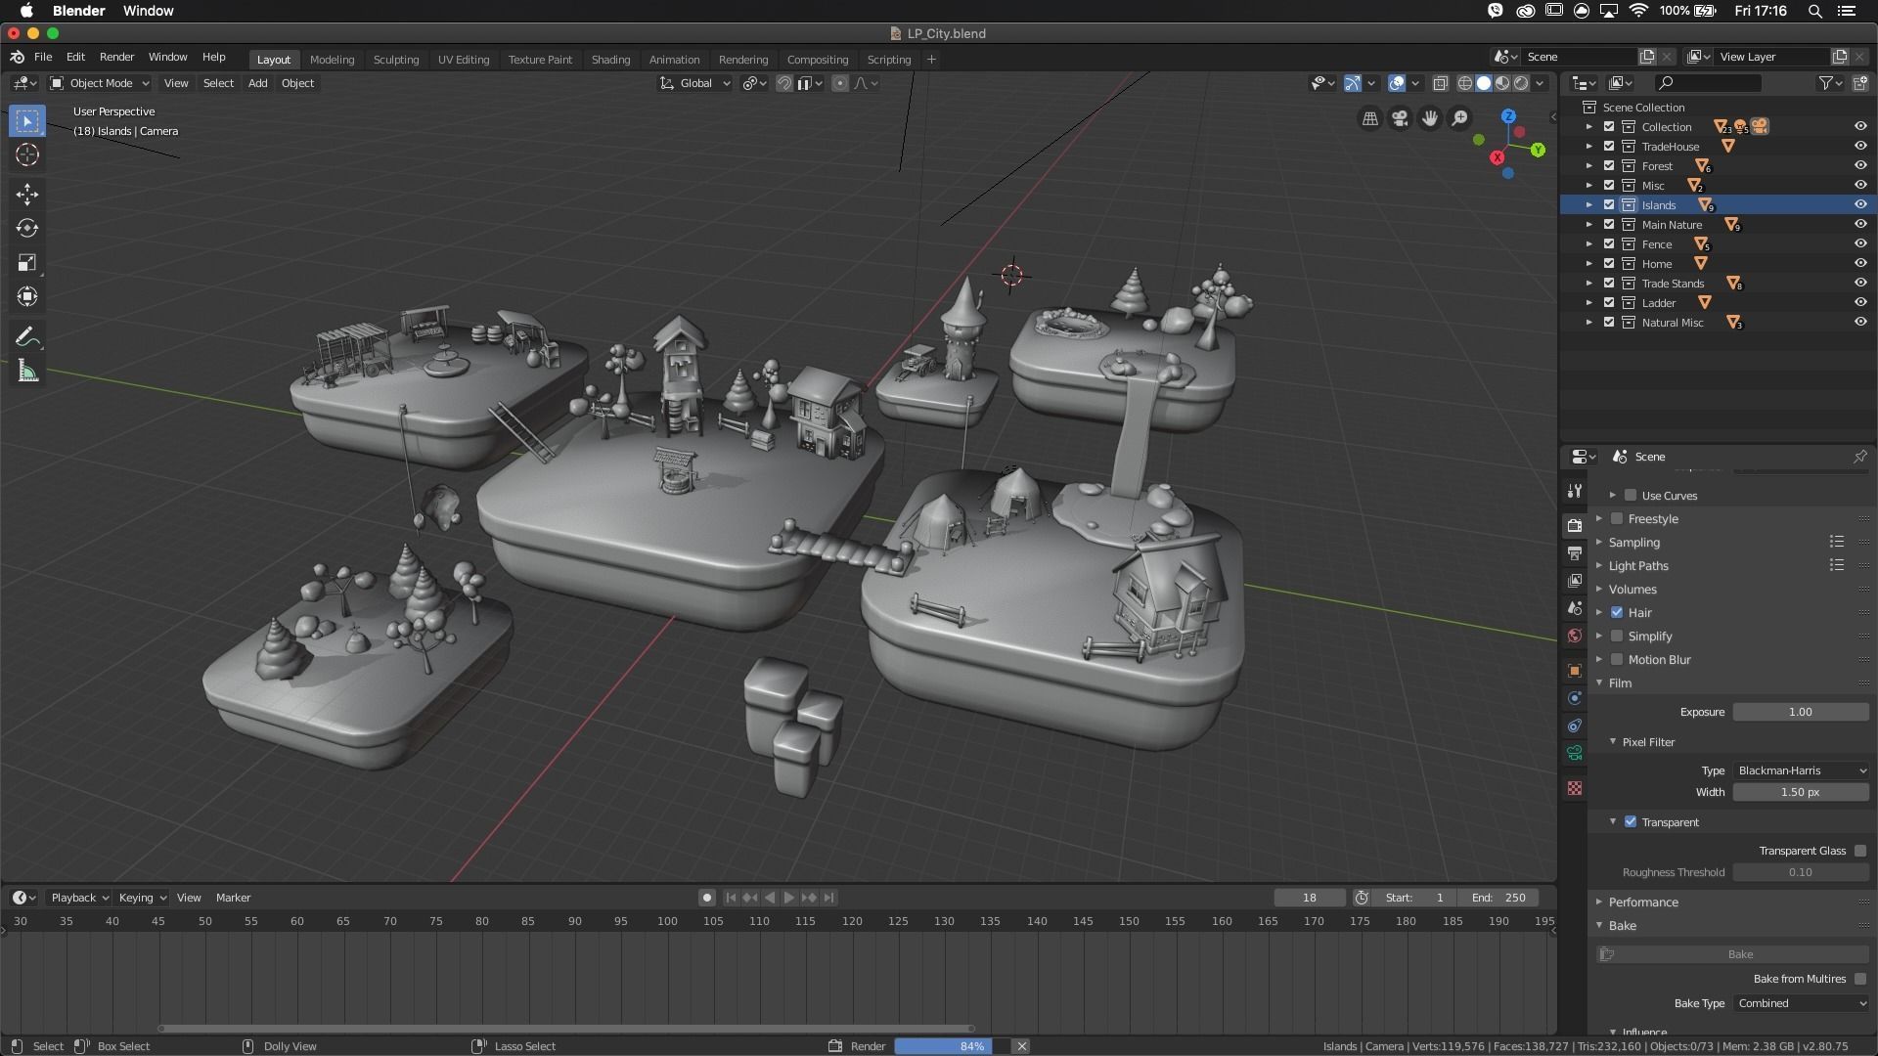Open the timeline Keying popover
1878x1056 pixels.
click(x=142, y=898)
